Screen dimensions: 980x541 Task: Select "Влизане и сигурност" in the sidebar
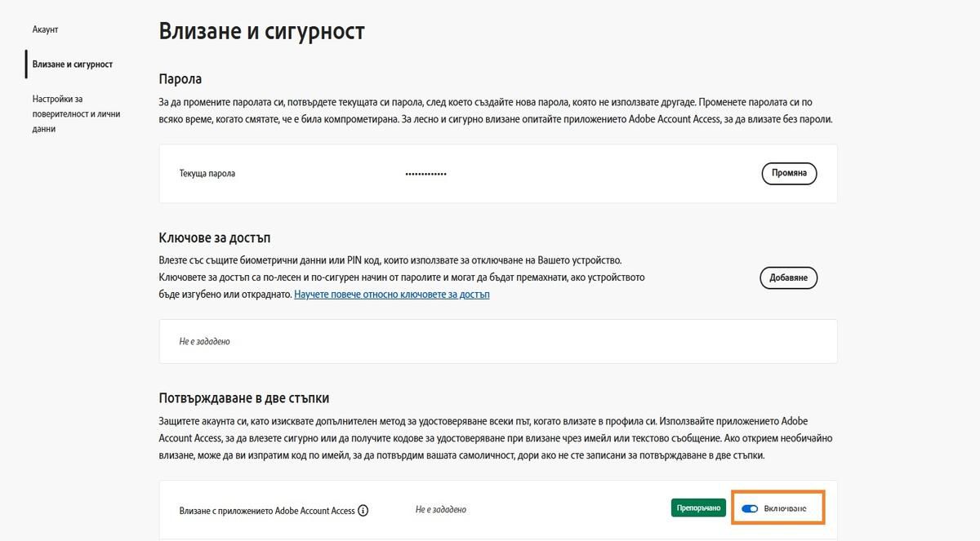click(x=72, y=64)
